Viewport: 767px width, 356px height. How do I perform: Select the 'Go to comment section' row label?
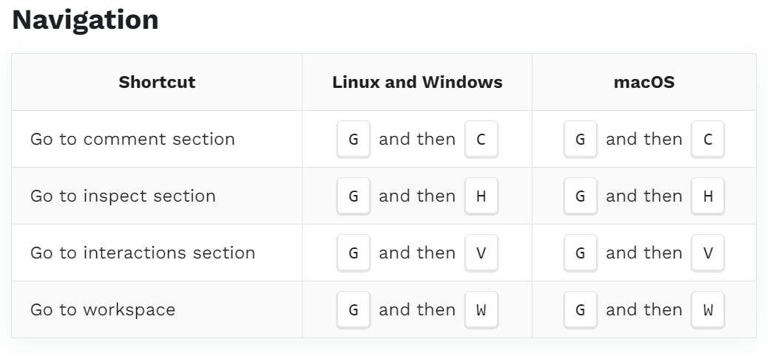[x=132, y=139]
